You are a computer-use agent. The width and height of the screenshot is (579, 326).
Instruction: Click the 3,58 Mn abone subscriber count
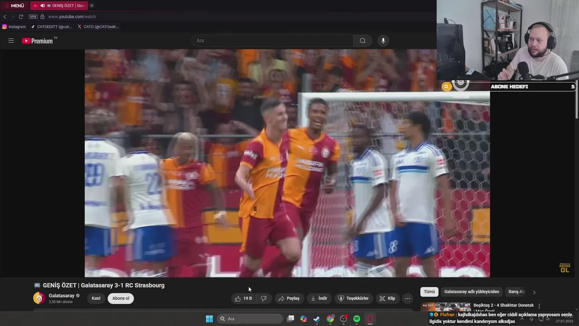pos(61,302)
